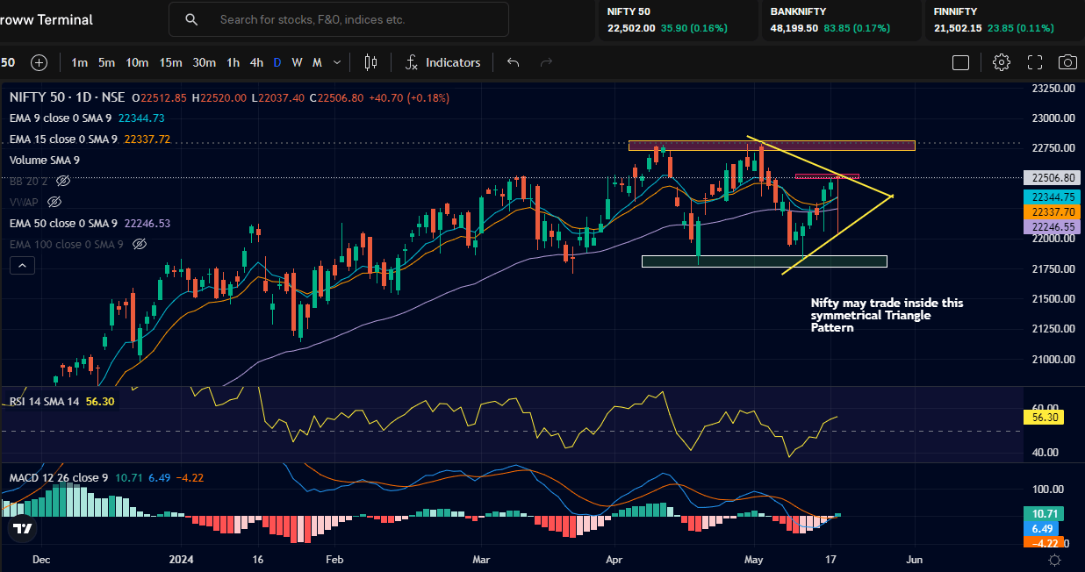Click the Groww Terminal title
Viewport: 1085px width, 572px height.
[47, 19]
